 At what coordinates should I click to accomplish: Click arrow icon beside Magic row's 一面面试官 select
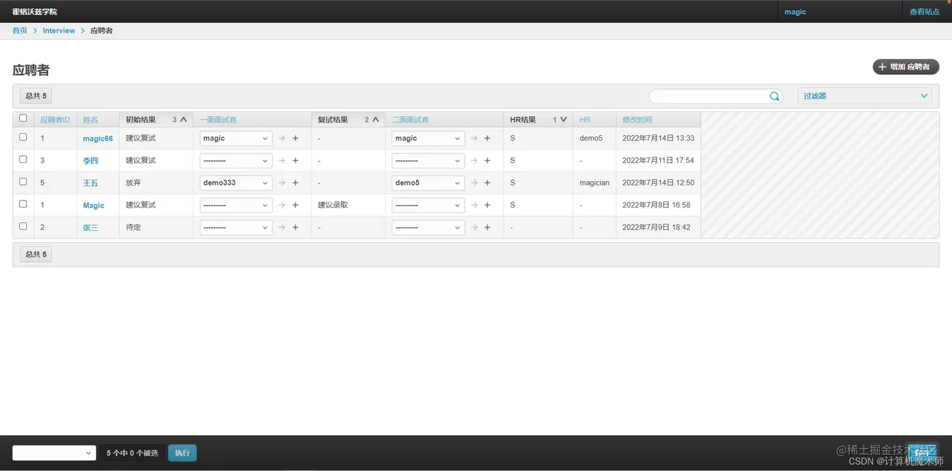(x=282, y=205)
